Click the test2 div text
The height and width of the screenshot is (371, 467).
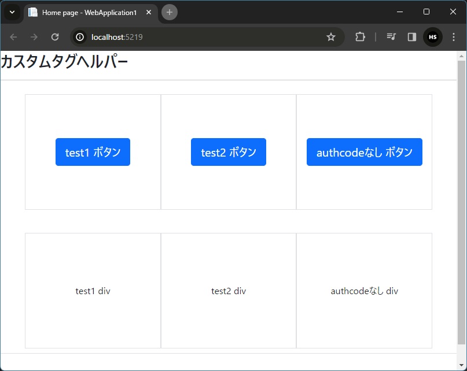point(229,291)
